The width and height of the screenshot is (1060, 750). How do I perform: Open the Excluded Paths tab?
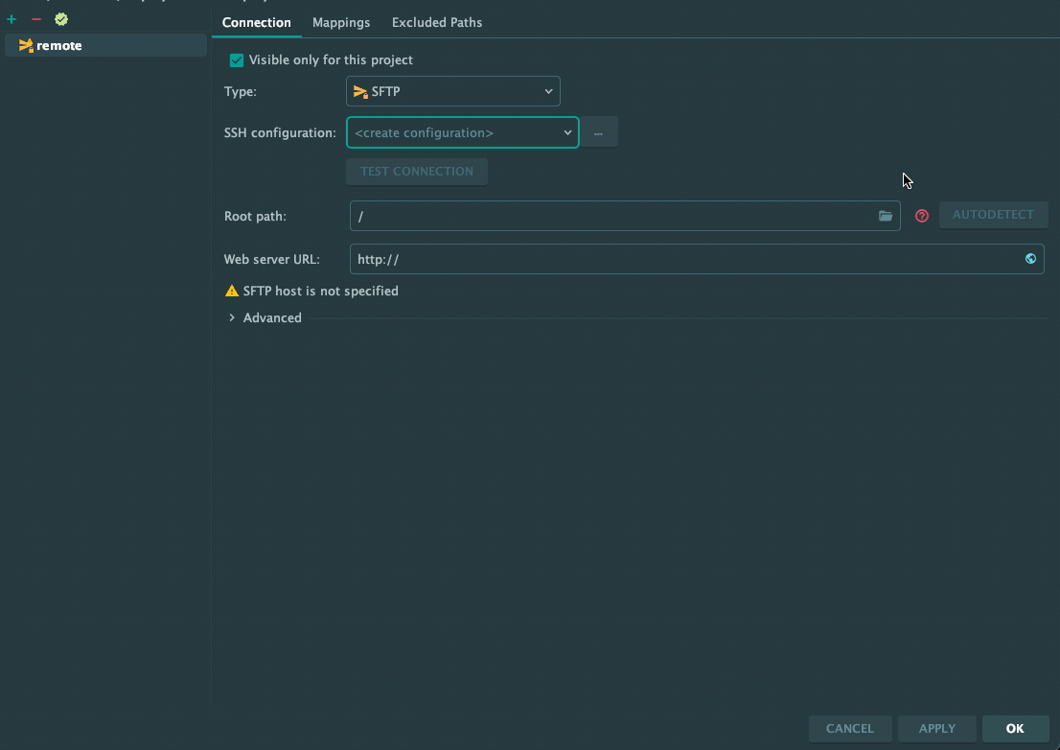click(x=437, y=22)
